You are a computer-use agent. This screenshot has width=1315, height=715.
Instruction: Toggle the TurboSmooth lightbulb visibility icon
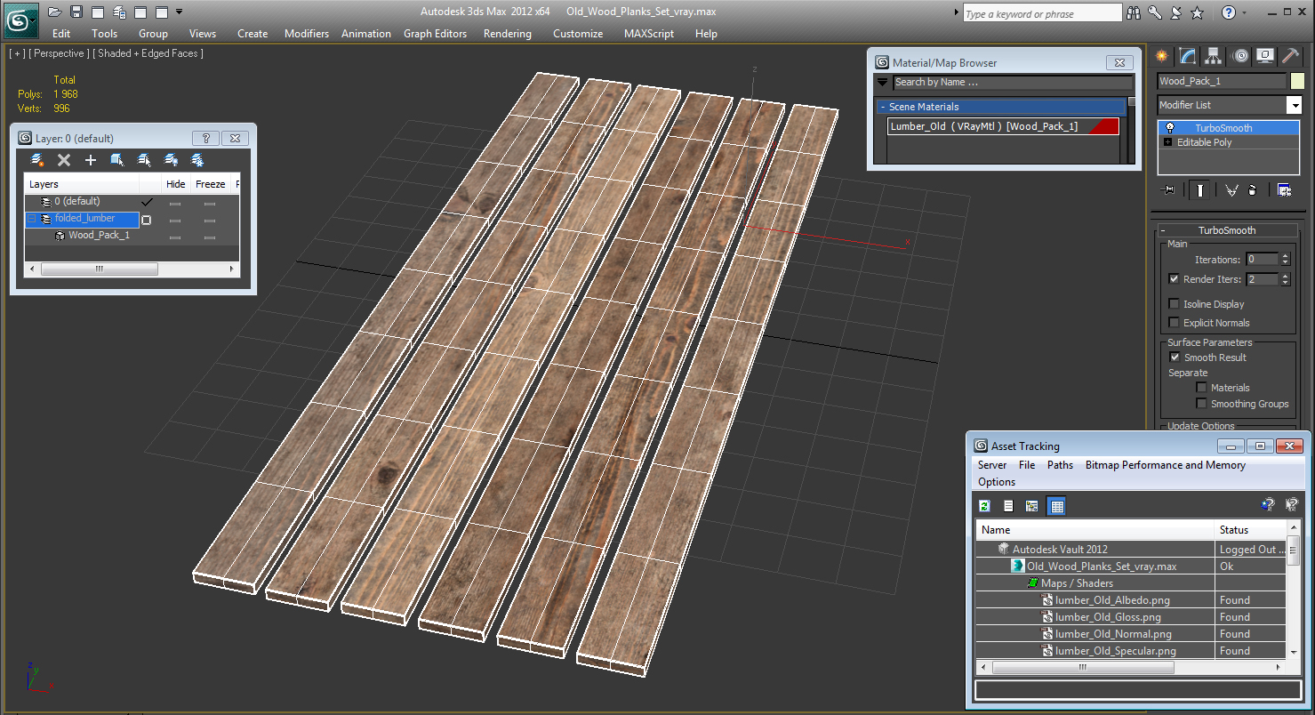pyautogui.click(x=1170, y=128)
